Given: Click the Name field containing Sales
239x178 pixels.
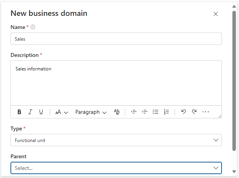Looking at the screenshot, I should [x=116, y=39].
